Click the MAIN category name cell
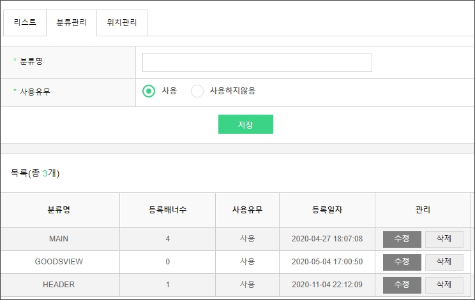The height and width of the screenshot is (300, 475). 59,239
